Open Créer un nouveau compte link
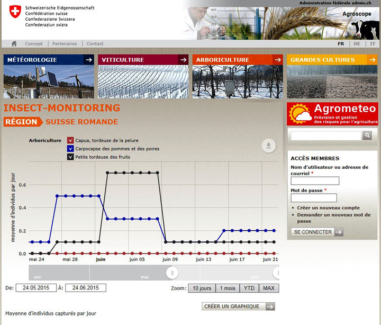This screenshot has width=381, height=325. 328,207
